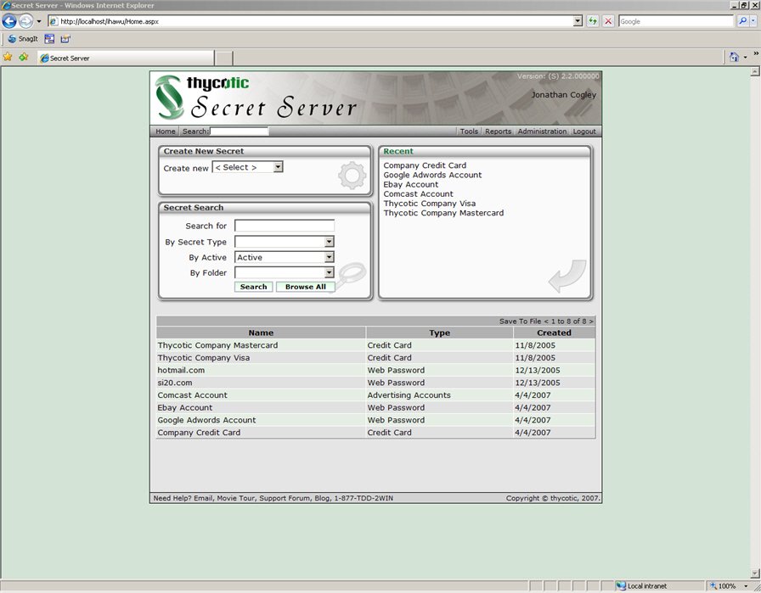Click the Support Forum help link
The width and height of the screenshot is (761, 593).
tap(285, 498)
